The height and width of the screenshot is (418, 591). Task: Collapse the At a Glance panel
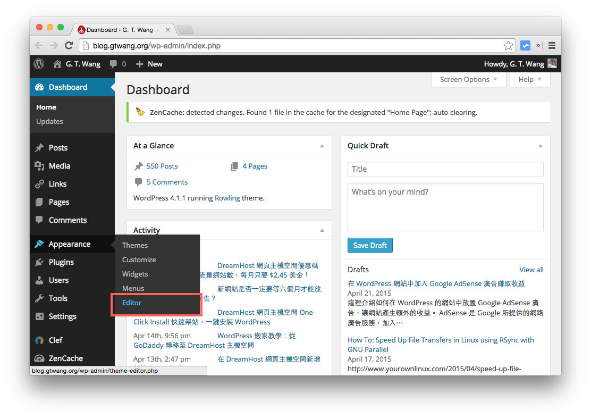[x=322, y=145]
